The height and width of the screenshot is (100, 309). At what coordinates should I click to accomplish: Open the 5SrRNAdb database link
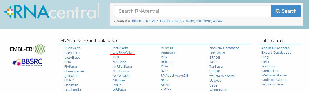coord(72,48)
